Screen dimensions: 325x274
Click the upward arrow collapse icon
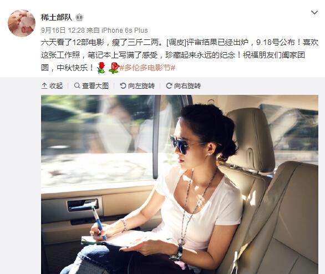point(44,85)
